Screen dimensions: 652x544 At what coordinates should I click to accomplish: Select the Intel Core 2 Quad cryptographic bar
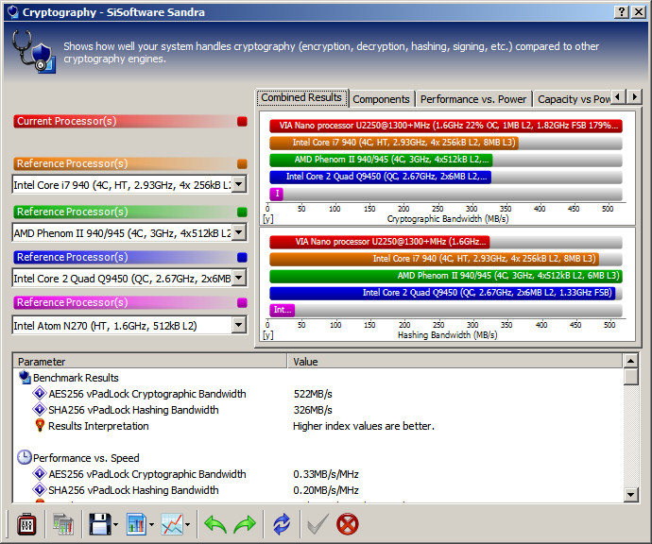381,177
